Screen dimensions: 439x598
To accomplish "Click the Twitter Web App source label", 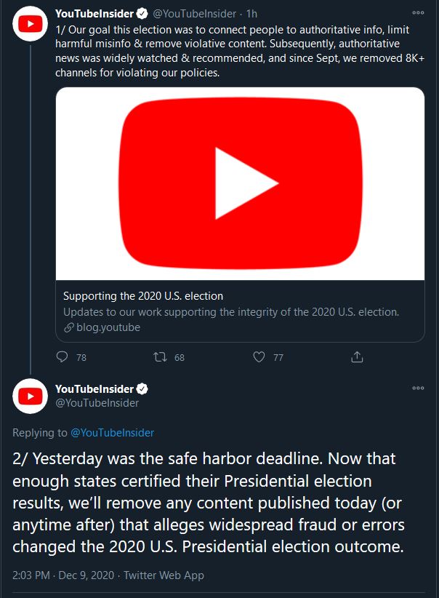I will point(164,575).
